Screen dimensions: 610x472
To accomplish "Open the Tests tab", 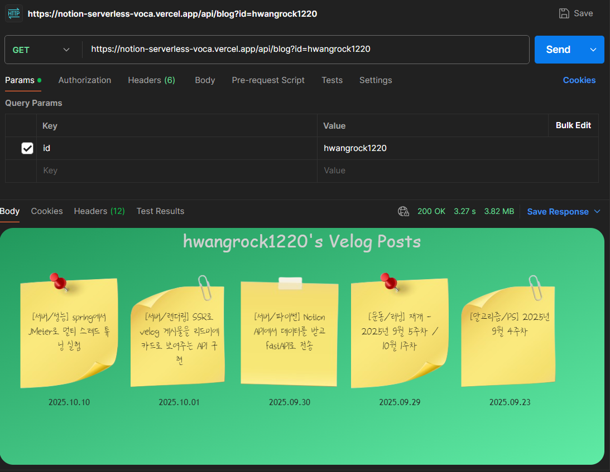I will pyautogui.click(x=332, y=80).
